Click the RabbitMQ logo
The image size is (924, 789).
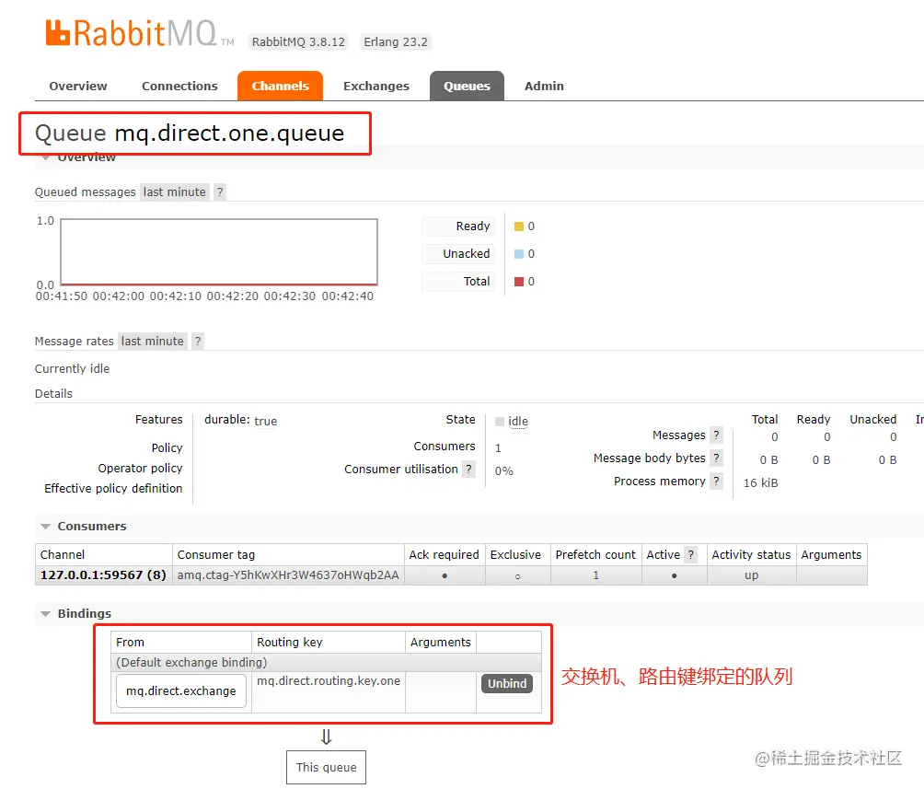[x=139, y=33]
